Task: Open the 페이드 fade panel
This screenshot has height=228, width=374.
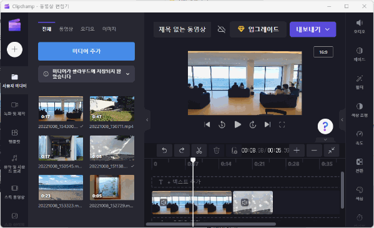Action: (x=360, y=54)
